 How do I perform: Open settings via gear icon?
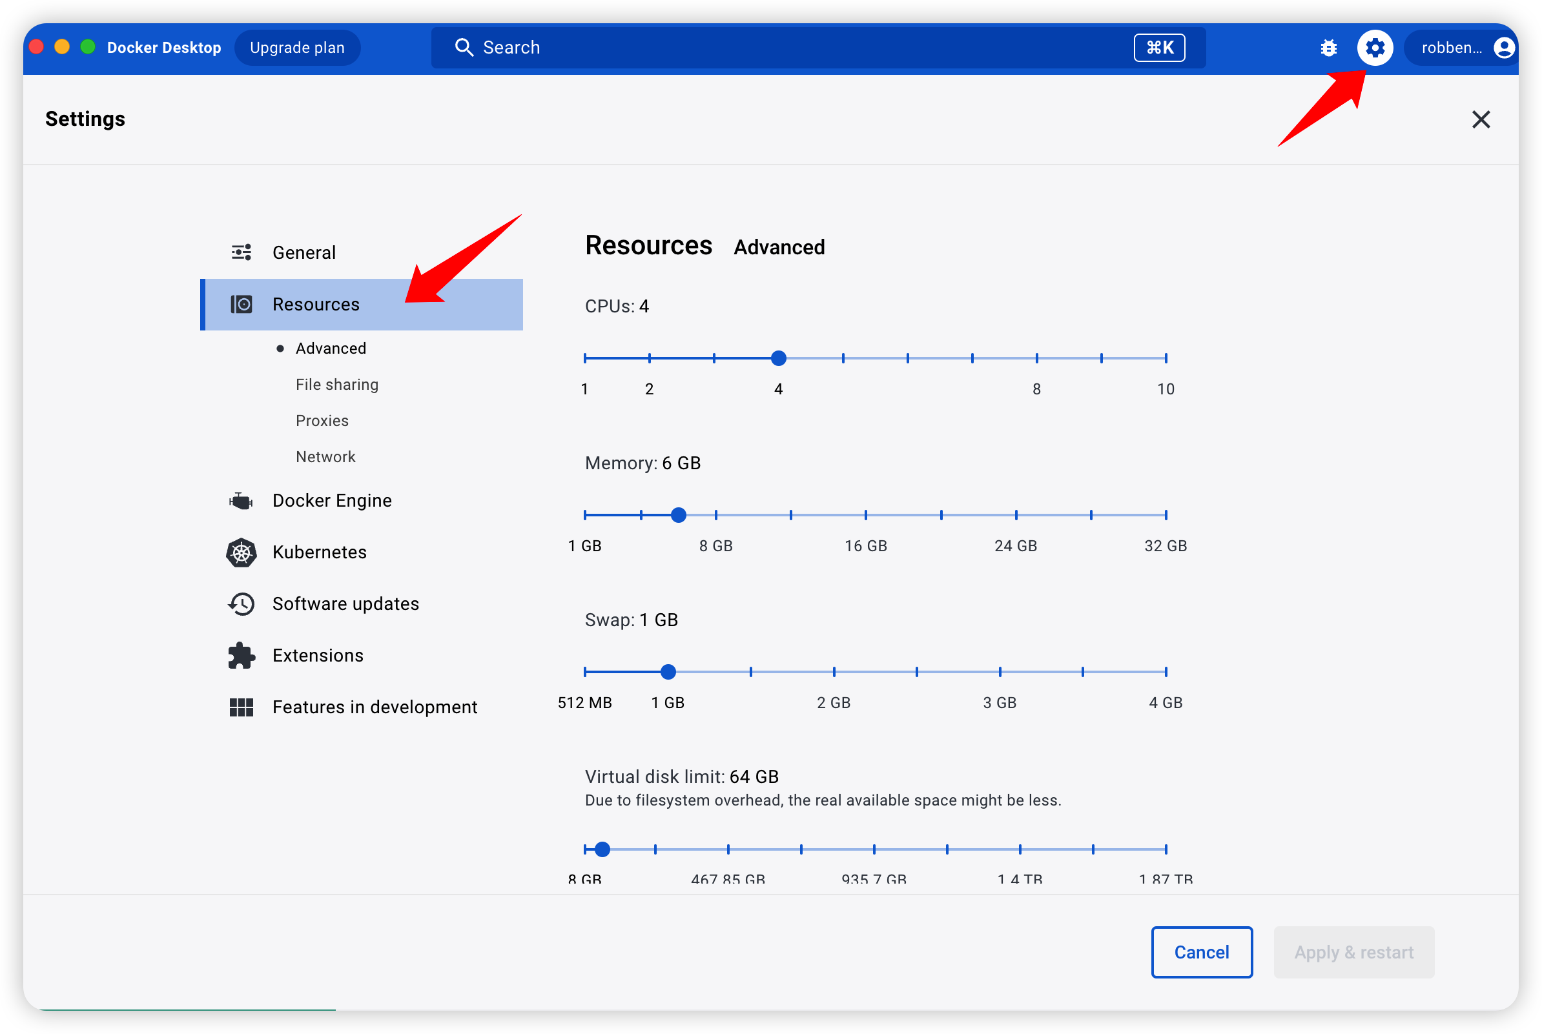[x=1375, y=48]
